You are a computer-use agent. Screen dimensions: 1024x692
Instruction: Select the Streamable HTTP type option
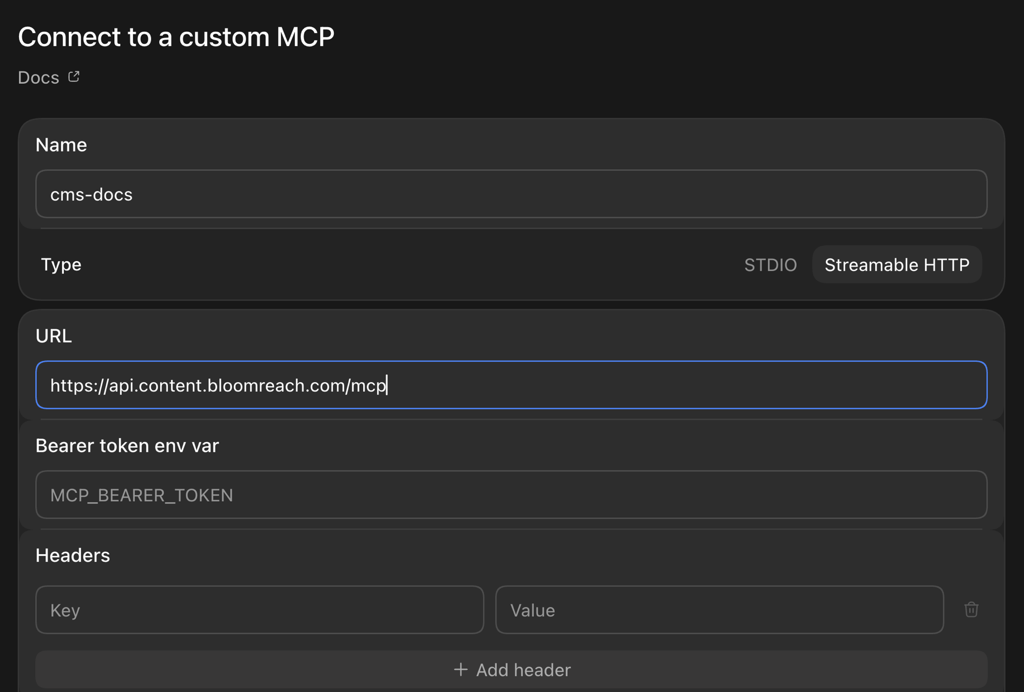(x=897, y=265)
